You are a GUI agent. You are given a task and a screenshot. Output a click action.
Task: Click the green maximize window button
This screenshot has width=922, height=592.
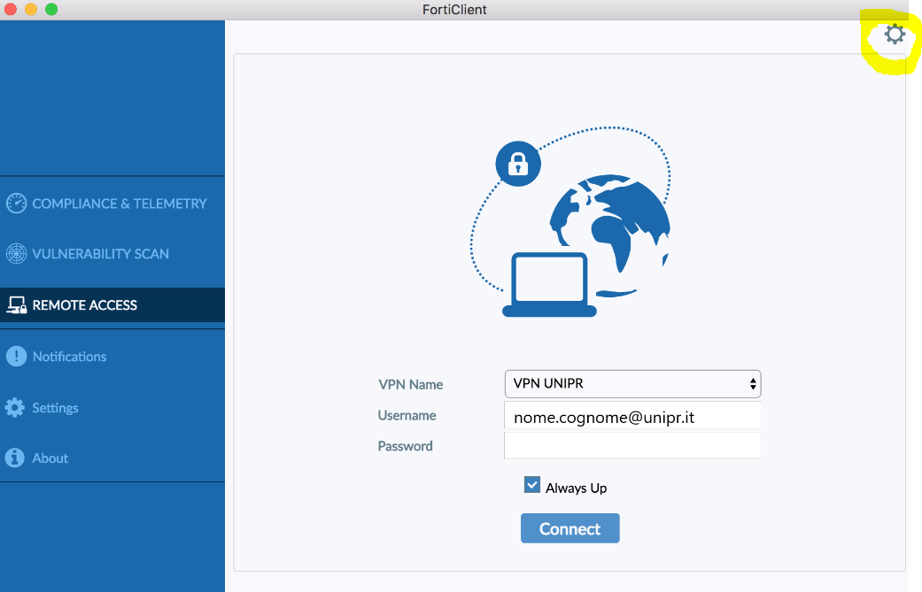(51, 10)
